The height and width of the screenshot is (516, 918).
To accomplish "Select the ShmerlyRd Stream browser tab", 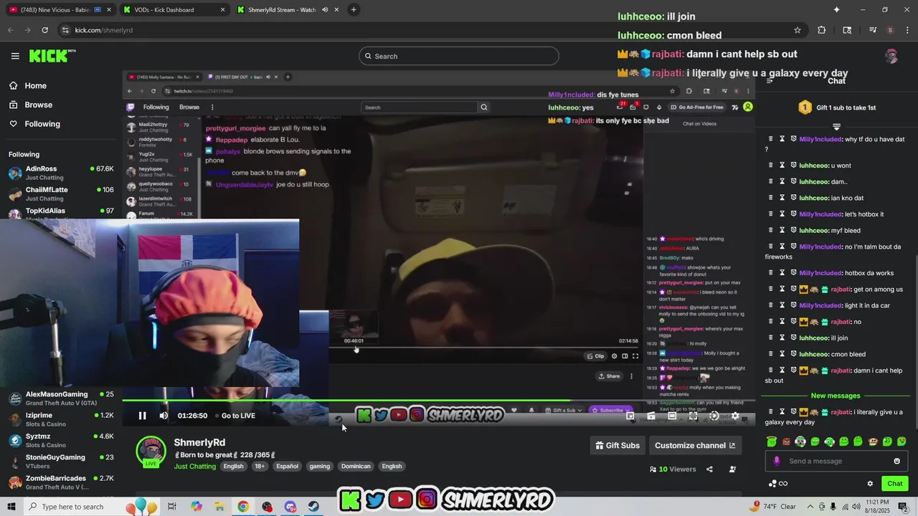I will 287,10.
